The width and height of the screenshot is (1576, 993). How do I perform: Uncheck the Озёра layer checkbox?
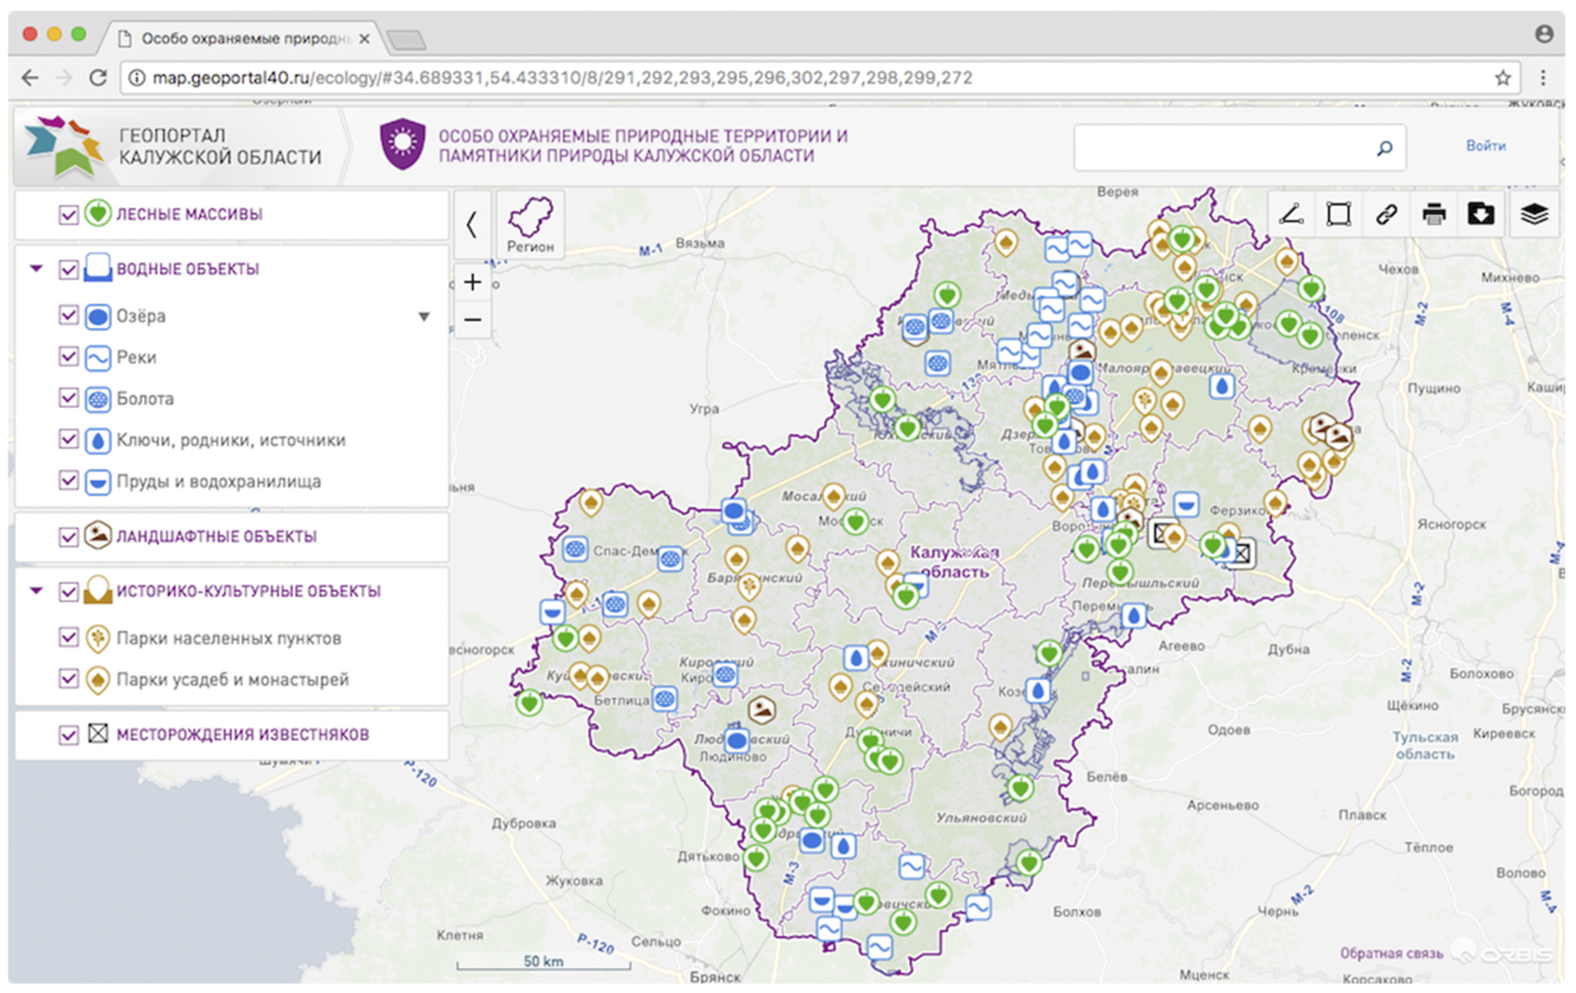pos(68,315)
